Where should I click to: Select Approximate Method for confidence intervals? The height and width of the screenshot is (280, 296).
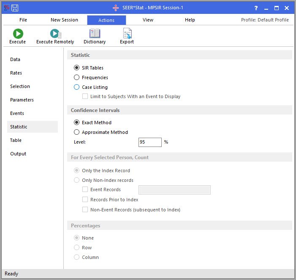pyautogui.click(x=76, y=132)
